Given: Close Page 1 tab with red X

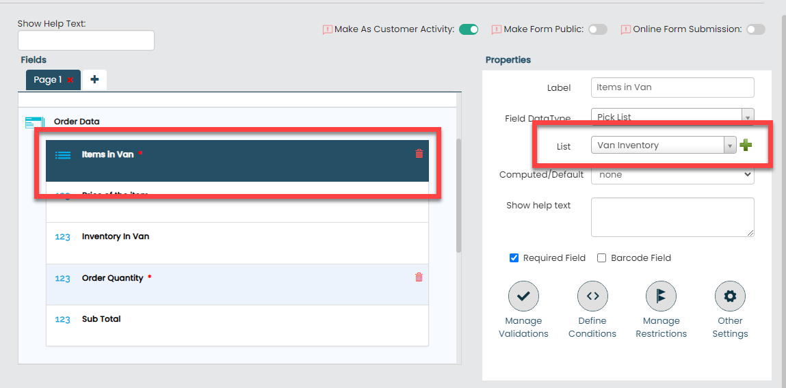Looking at the screenshot, I should coord(70,81).
